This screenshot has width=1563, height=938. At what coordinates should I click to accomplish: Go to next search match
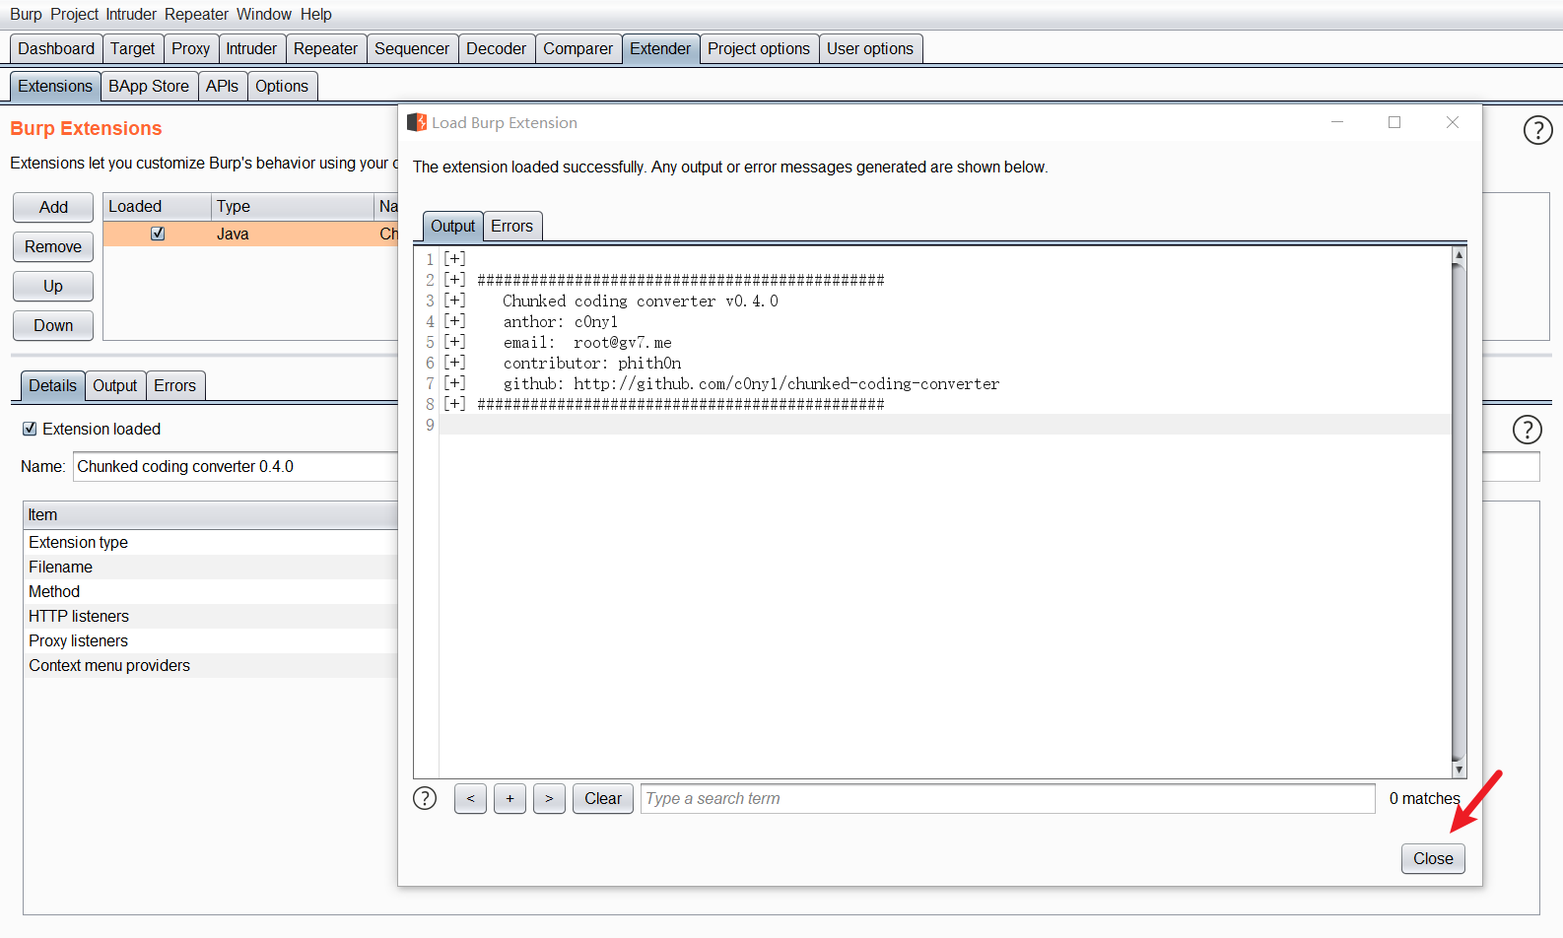[549, 799]
